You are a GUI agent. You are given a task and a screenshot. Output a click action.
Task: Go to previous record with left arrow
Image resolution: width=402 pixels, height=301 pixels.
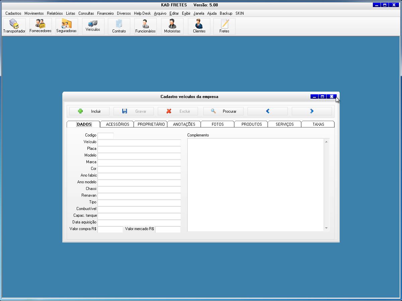coord(268,111)
